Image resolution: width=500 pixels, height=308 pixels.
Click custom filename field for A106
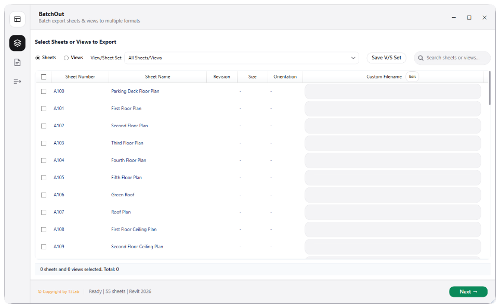tap(392, 195)
